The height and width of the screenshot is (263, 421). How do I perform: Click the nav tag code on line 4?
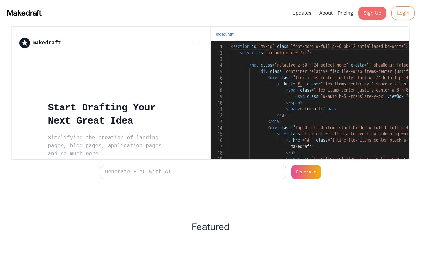[x=329, y=65]
